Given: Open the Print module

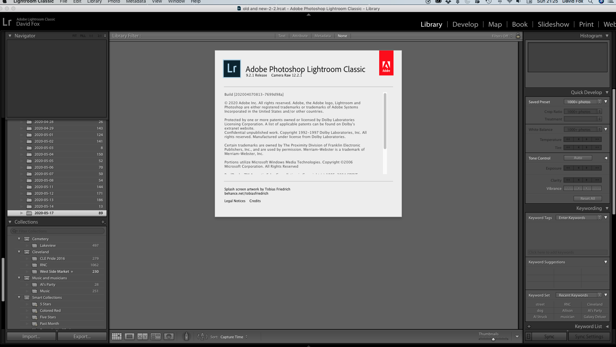Looking at the screenshot, I should (x=586, y=24).
